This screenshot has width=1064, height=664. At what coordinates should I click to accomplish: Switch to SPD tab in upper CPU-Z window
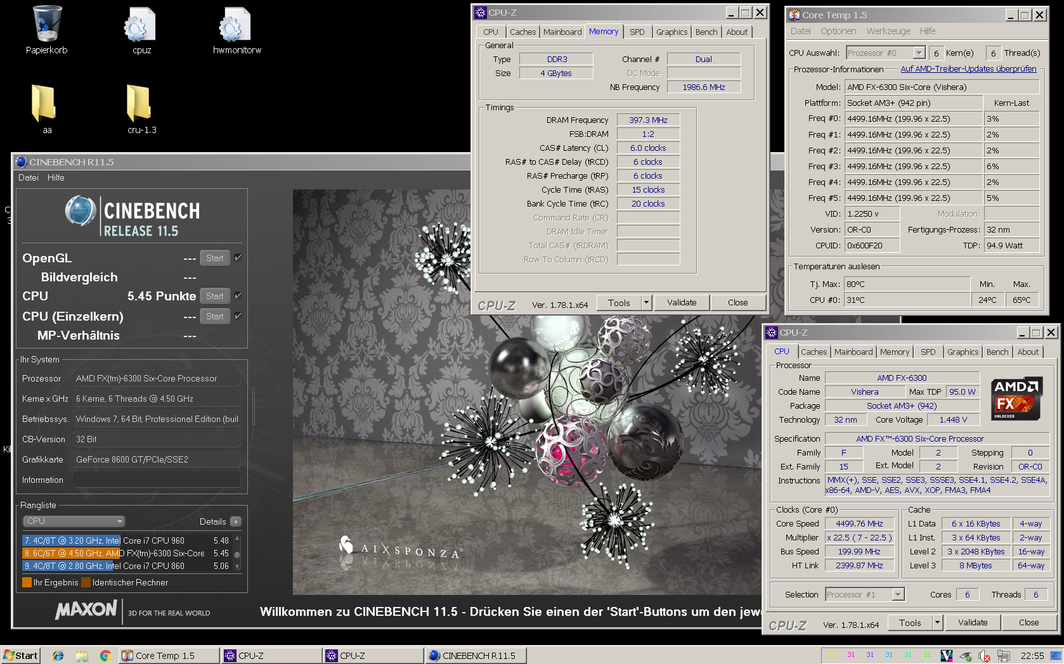pyautogui.click(x=637, y=32)
